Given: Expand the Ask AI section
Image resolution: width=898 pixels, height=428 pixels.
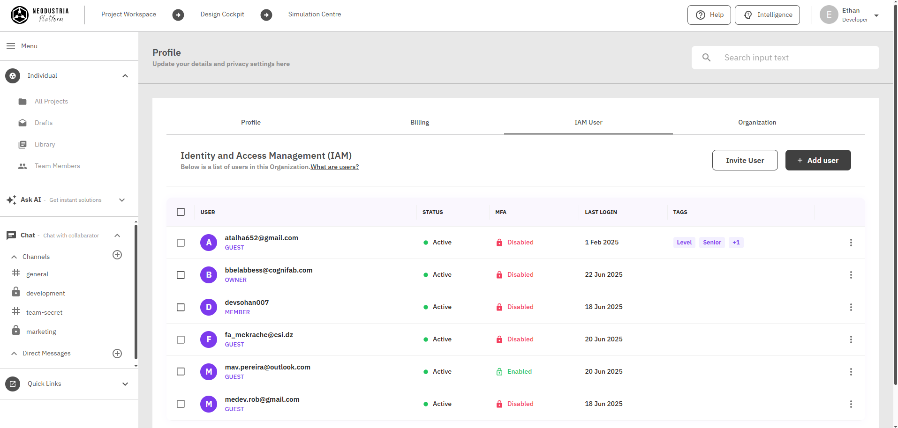Looking at the screenshot, I should pyautogui.click(x=122, y=200).
